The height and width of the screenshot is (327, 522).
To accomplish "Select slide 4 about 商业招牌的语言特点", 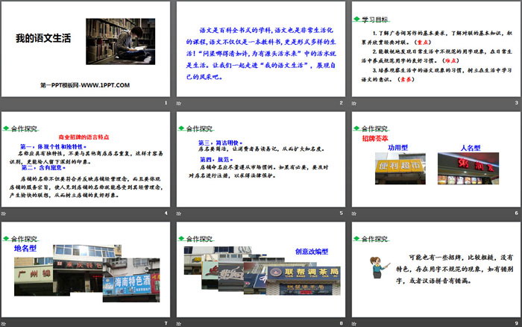I will pos(86,159).
